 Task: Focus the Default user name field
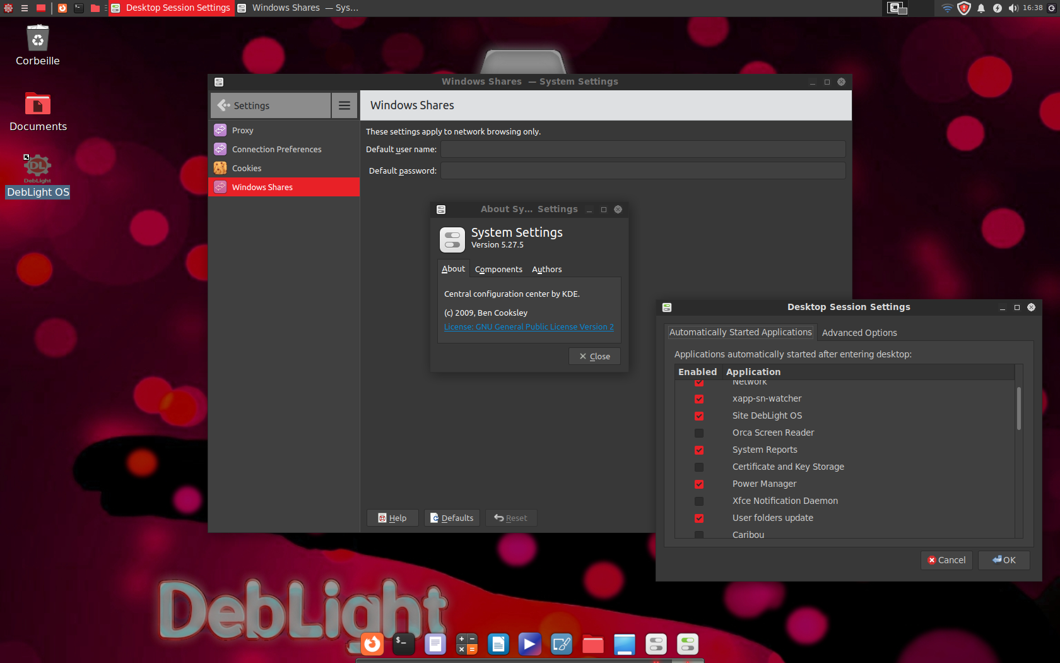coord(643,149)
